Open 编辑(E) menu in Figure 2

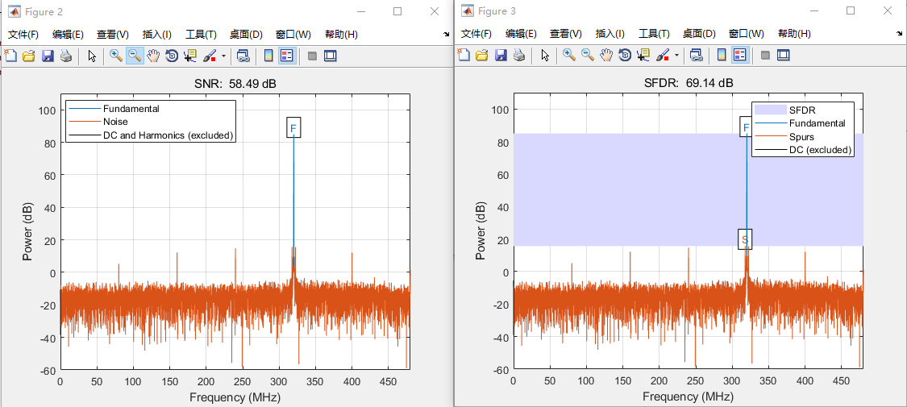pos(68,34)
